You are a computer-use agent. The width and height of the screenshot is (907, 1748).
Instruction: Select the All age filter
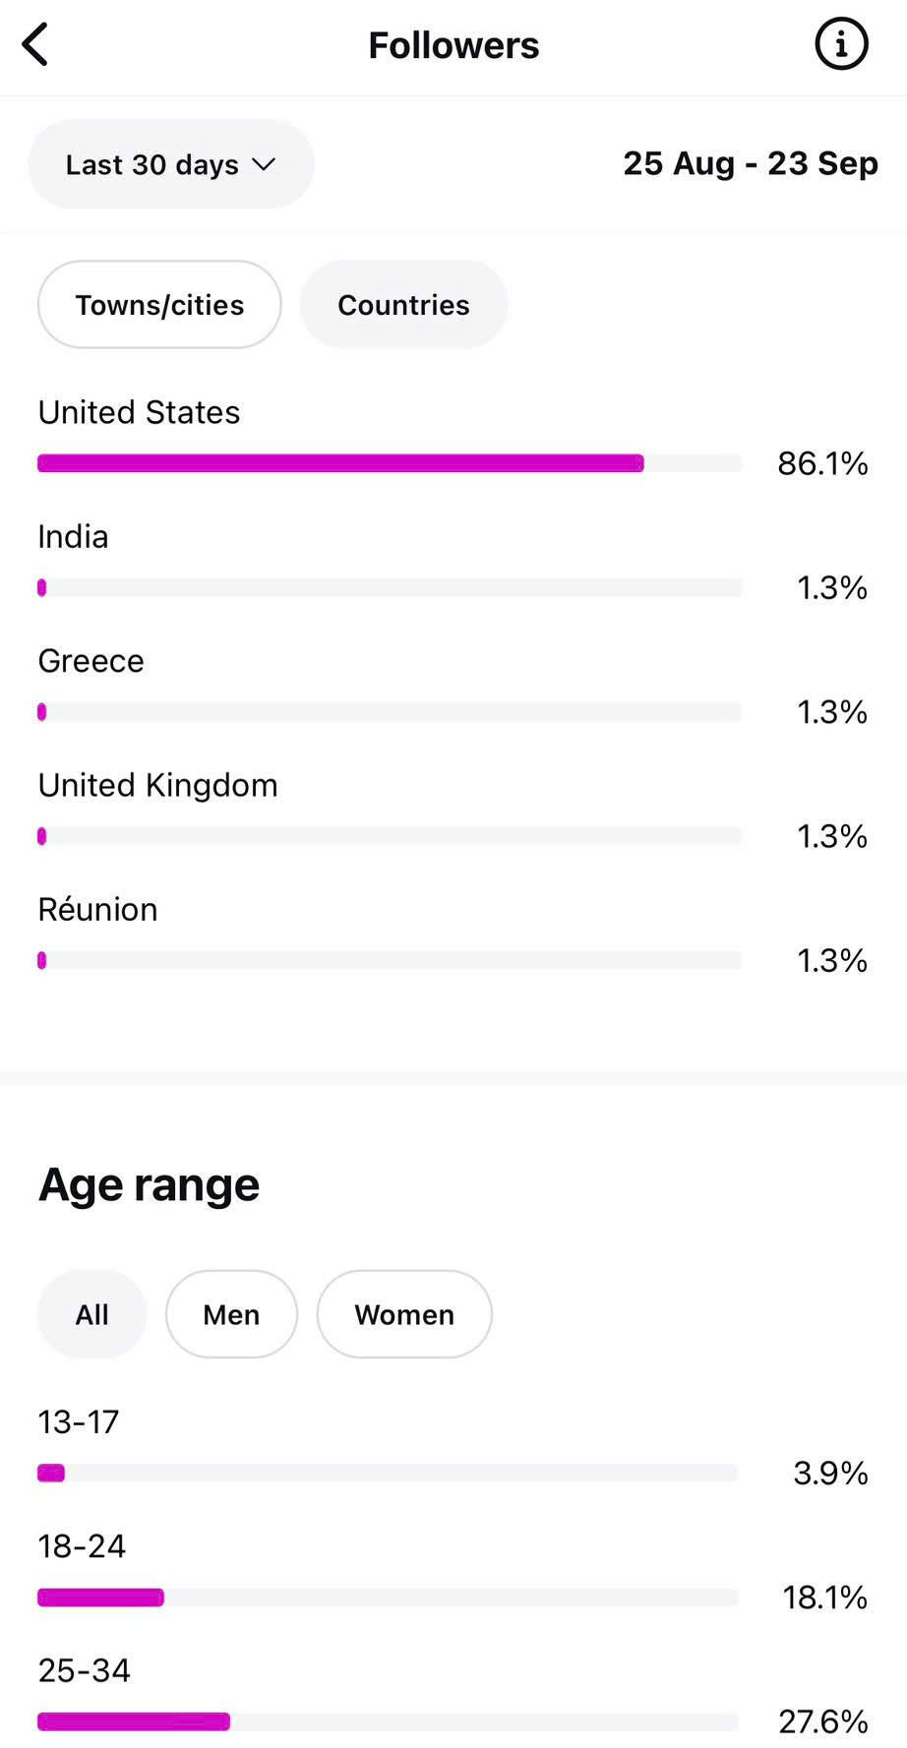tap(92, 1314)
